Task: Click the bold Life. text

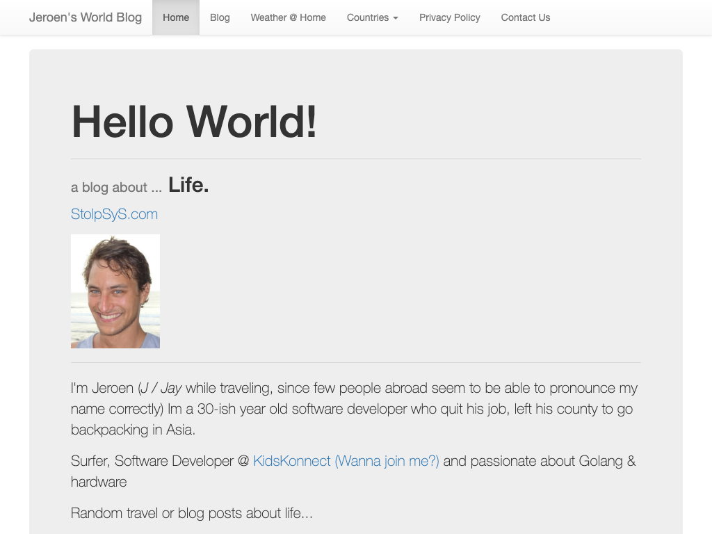Action: [x=188, y=185]
